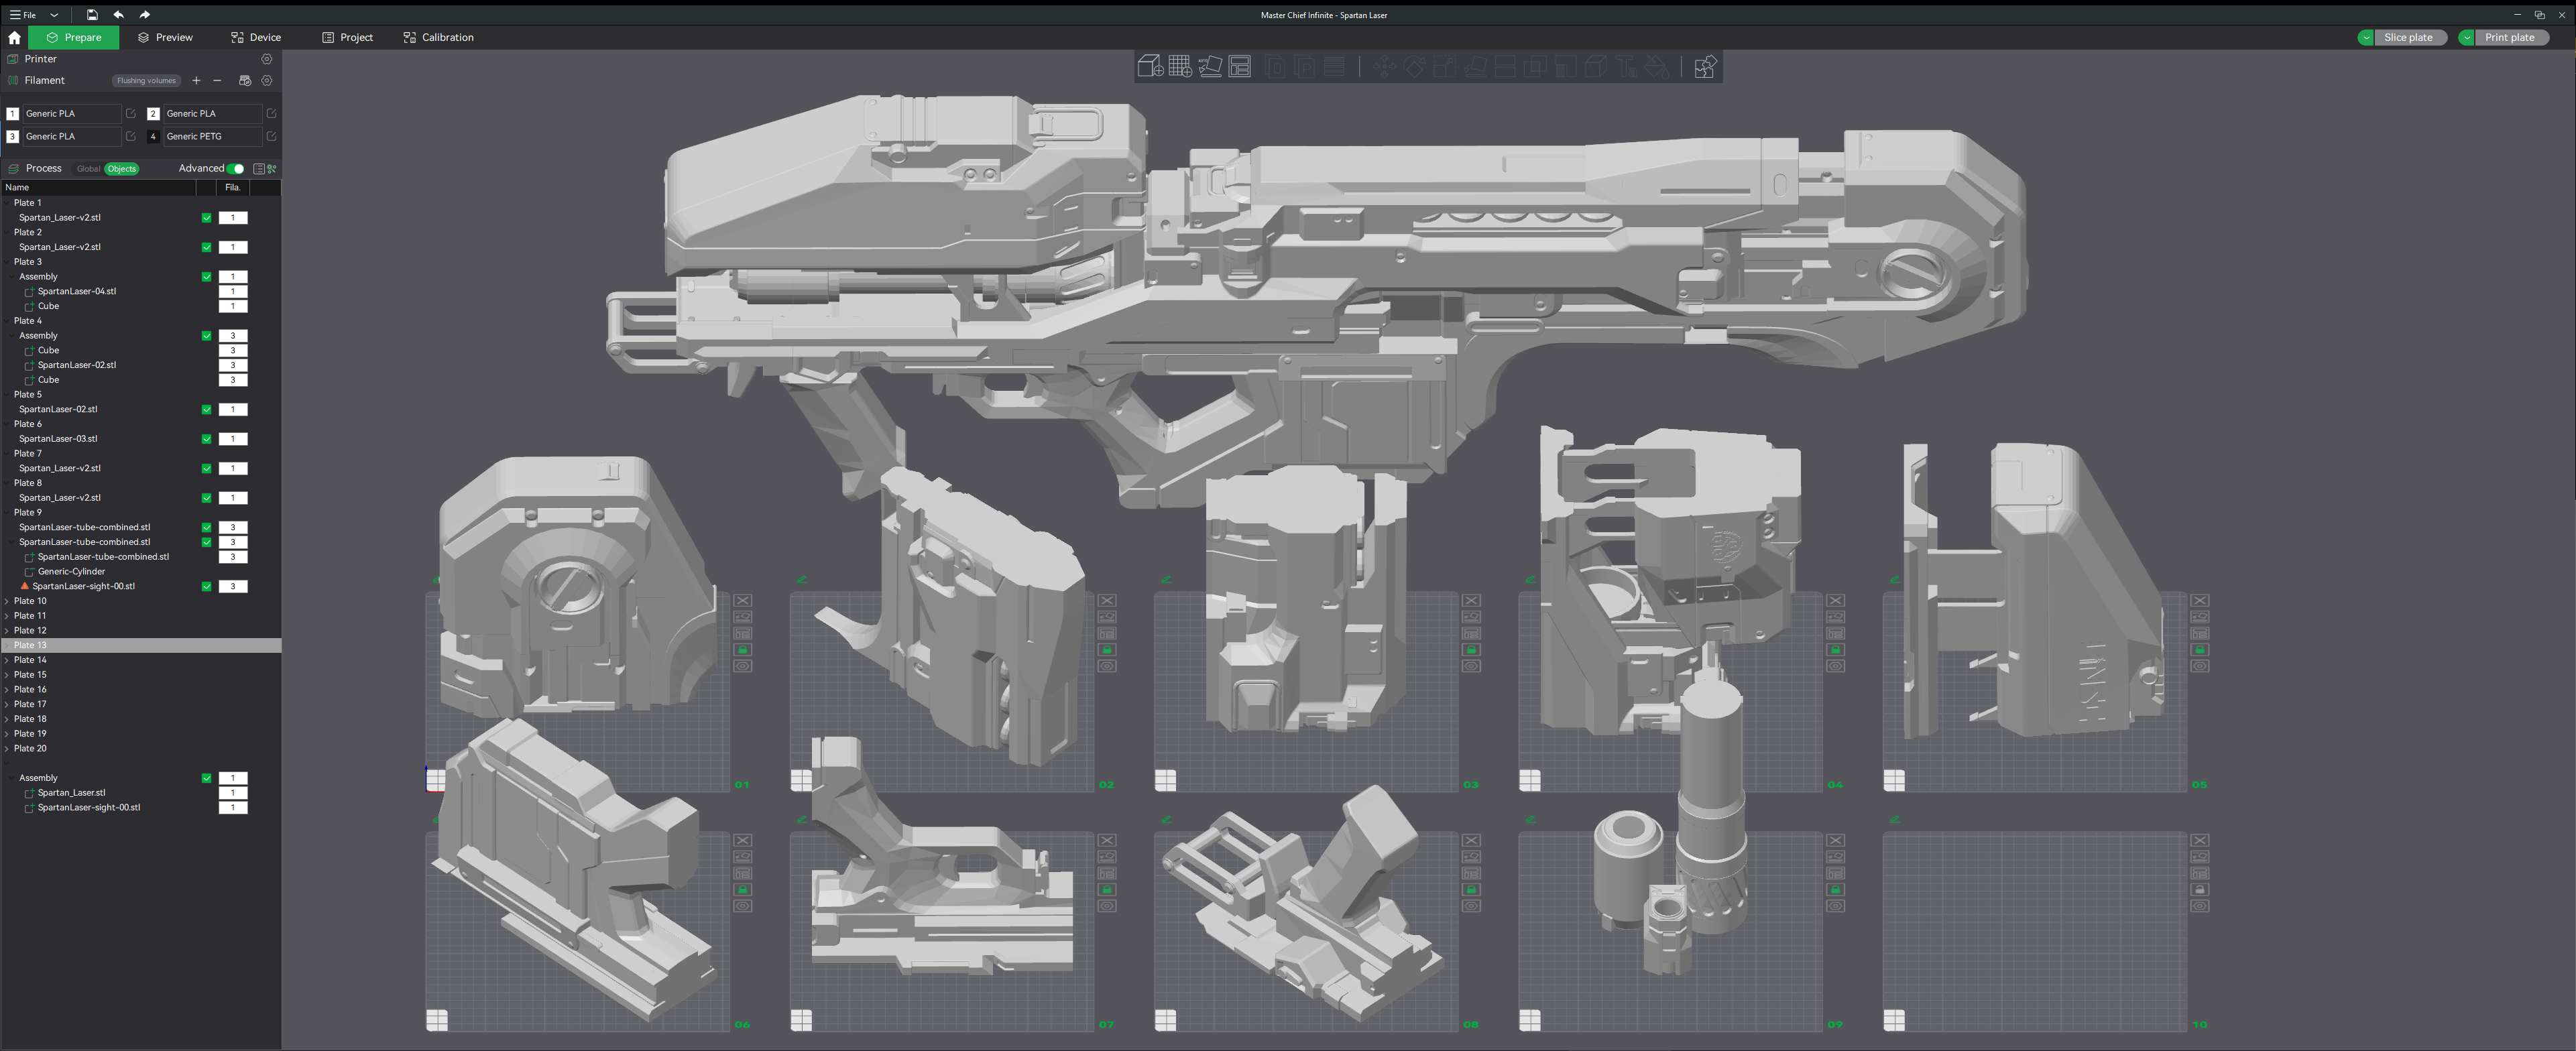Collapse the Assembly under Plate 4

[13, 336]
